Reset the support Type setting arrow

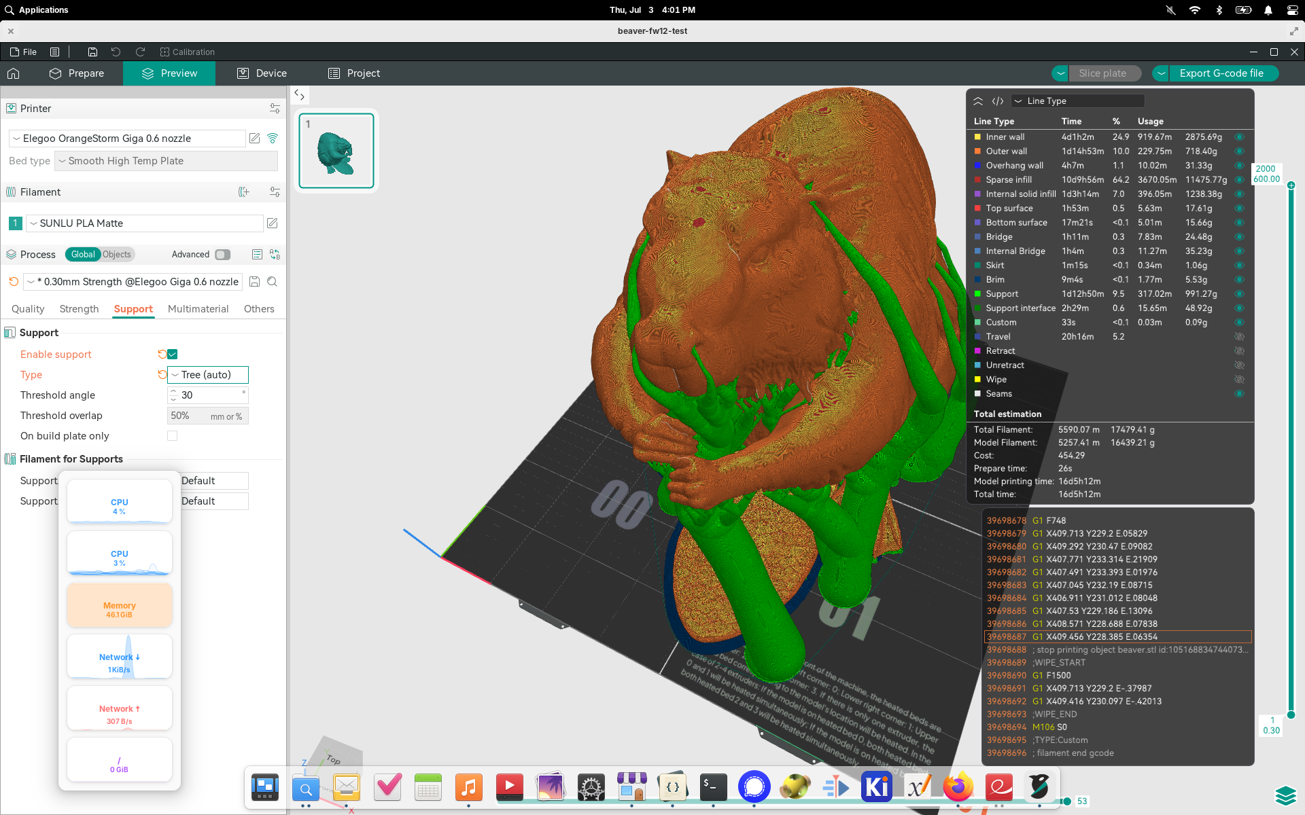(x=162, y=375)
